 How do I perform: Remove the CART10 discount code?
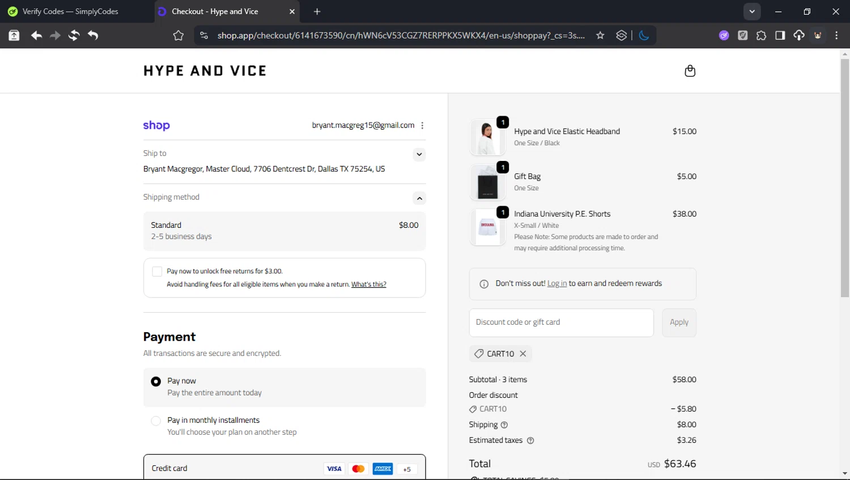[x=523, y=354]
